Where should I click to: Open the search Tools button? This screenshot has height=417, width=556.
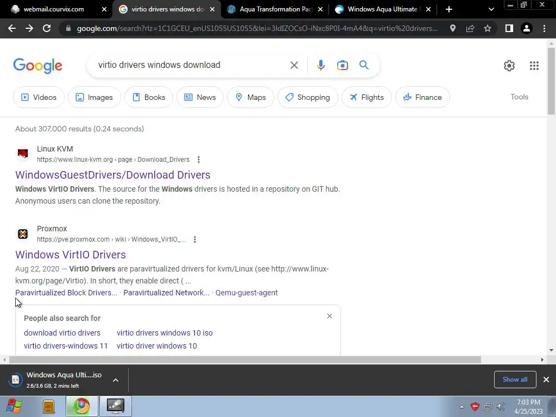[x=519, y=97]
